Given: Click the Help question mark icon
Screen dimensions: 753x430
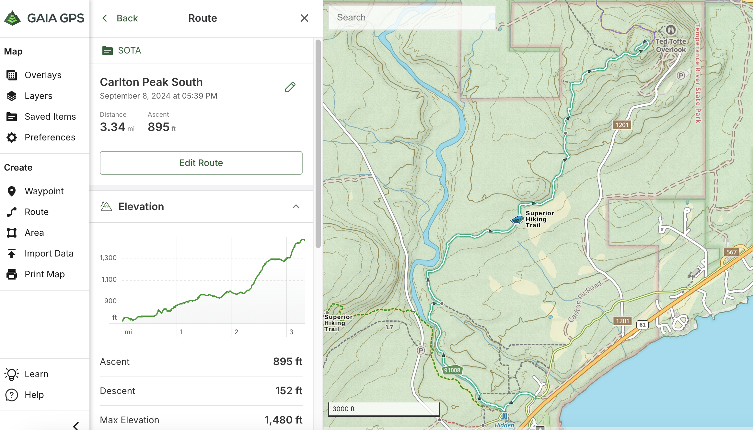Looking at the screenshot, I should pyautogui.click(x=12, y=395).
